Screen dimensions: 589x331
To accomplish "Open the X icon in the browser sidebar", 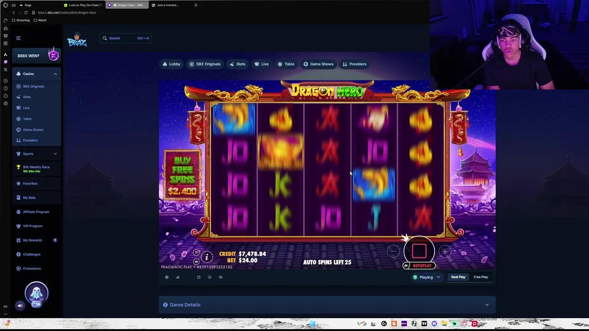I will click(6, 70).
